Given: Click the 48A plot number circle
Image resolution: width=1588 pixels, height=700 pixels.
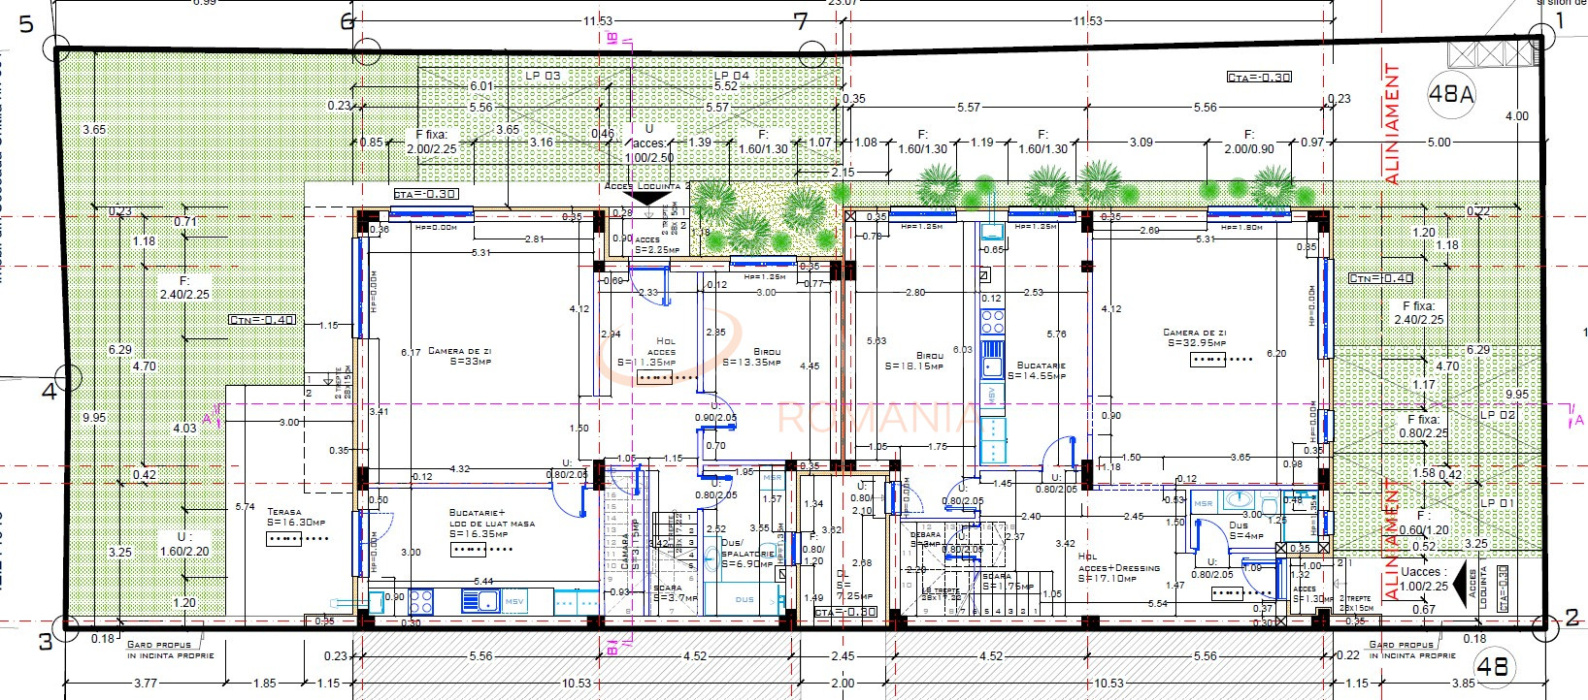Looking at the screenshot, I should click(1451, 94).
